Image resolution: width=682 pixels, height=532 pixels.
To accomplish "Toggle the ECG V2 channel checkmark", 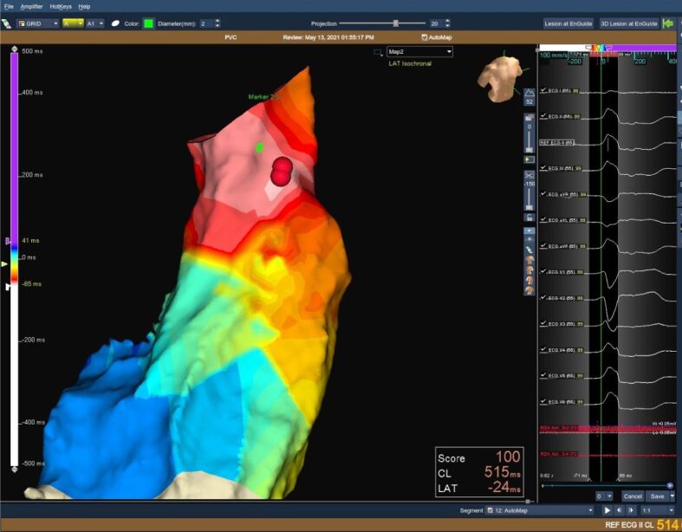I will click(543, 297).
